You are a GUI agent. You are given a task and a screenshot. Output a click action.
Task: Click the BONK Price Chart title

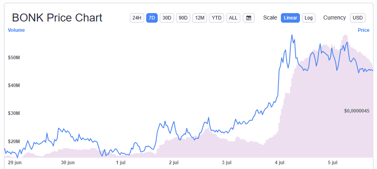tap(57, 18)
